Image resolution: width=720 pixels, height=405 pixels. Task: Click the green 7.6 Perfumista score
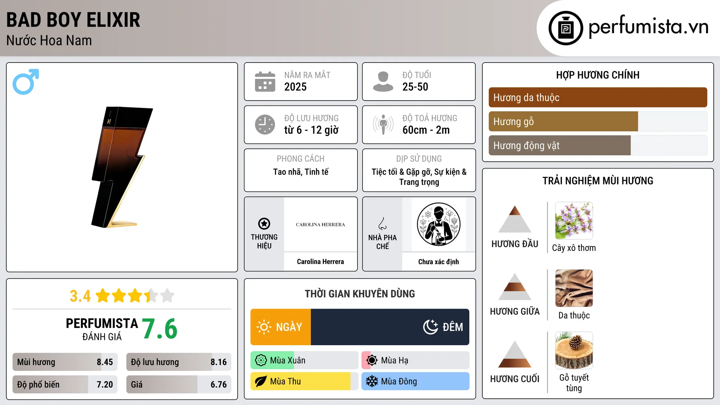[x=160, y=329]
